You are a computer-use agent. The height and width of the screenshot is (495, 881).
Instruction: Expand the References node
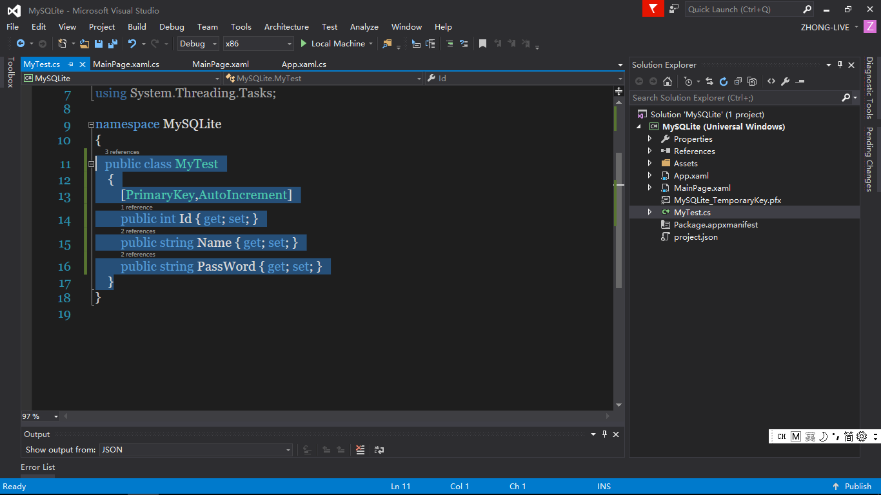[x=650, y=151]
